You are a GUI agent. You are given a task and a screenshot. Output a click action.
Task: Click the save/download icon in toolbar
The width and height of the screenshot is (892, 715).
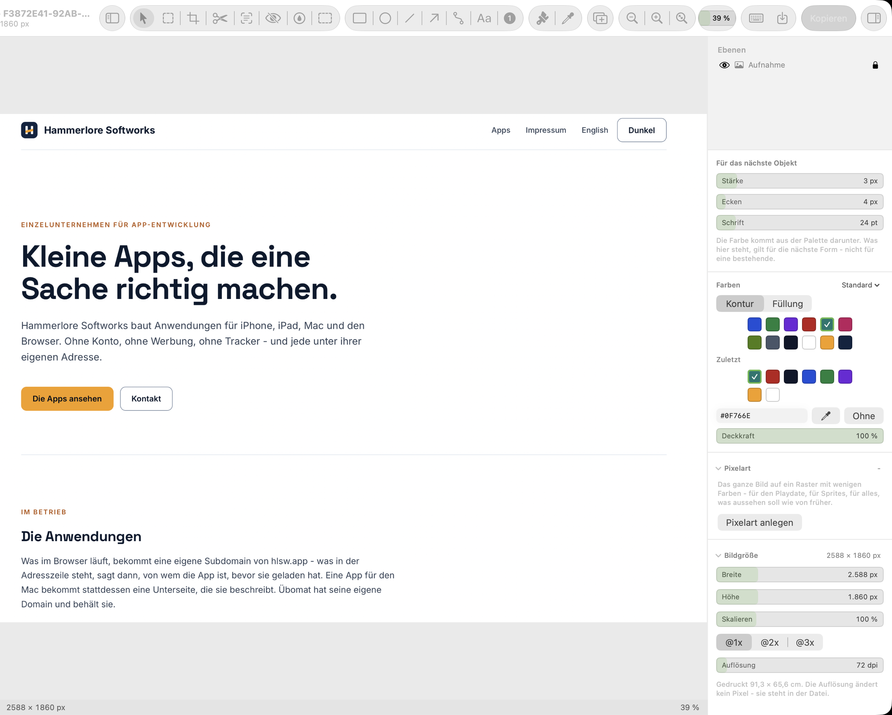[782, 18]
